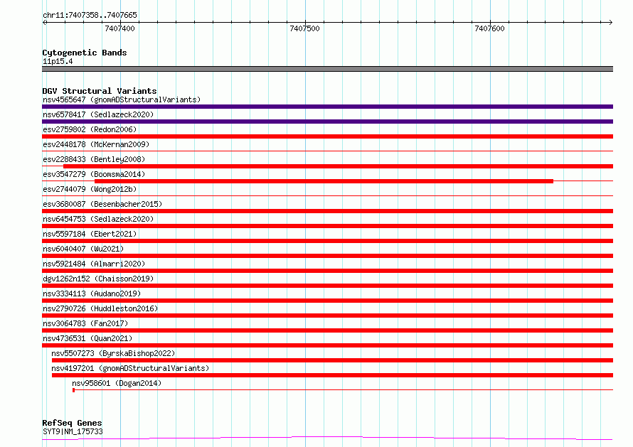Click the purple bar of nsv6578417

pos(327,122)
